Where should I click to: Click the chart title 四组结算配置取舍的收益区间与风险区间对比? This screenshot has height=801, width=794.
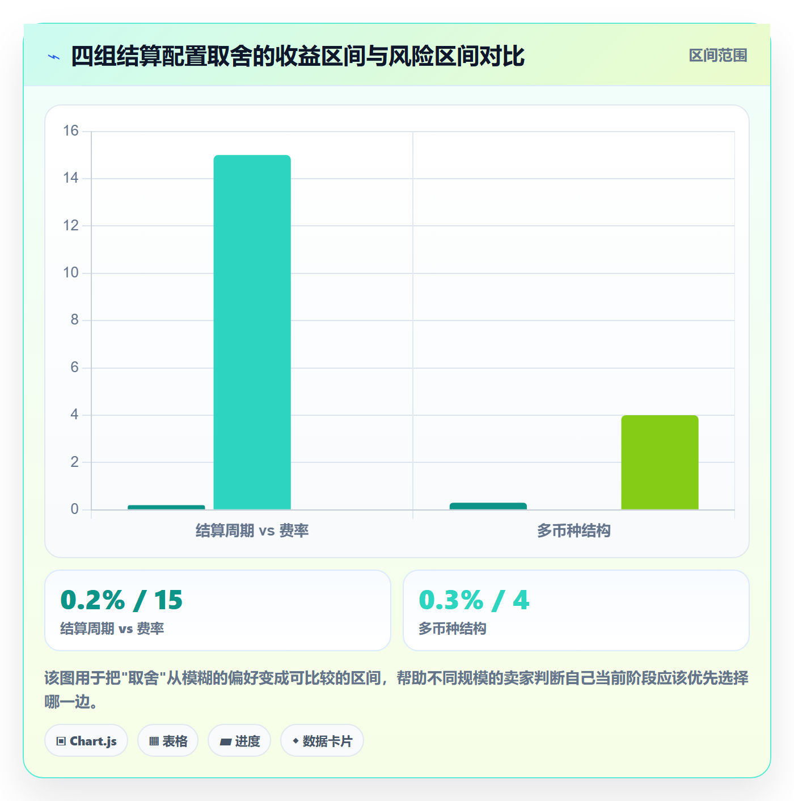point(298,56)
